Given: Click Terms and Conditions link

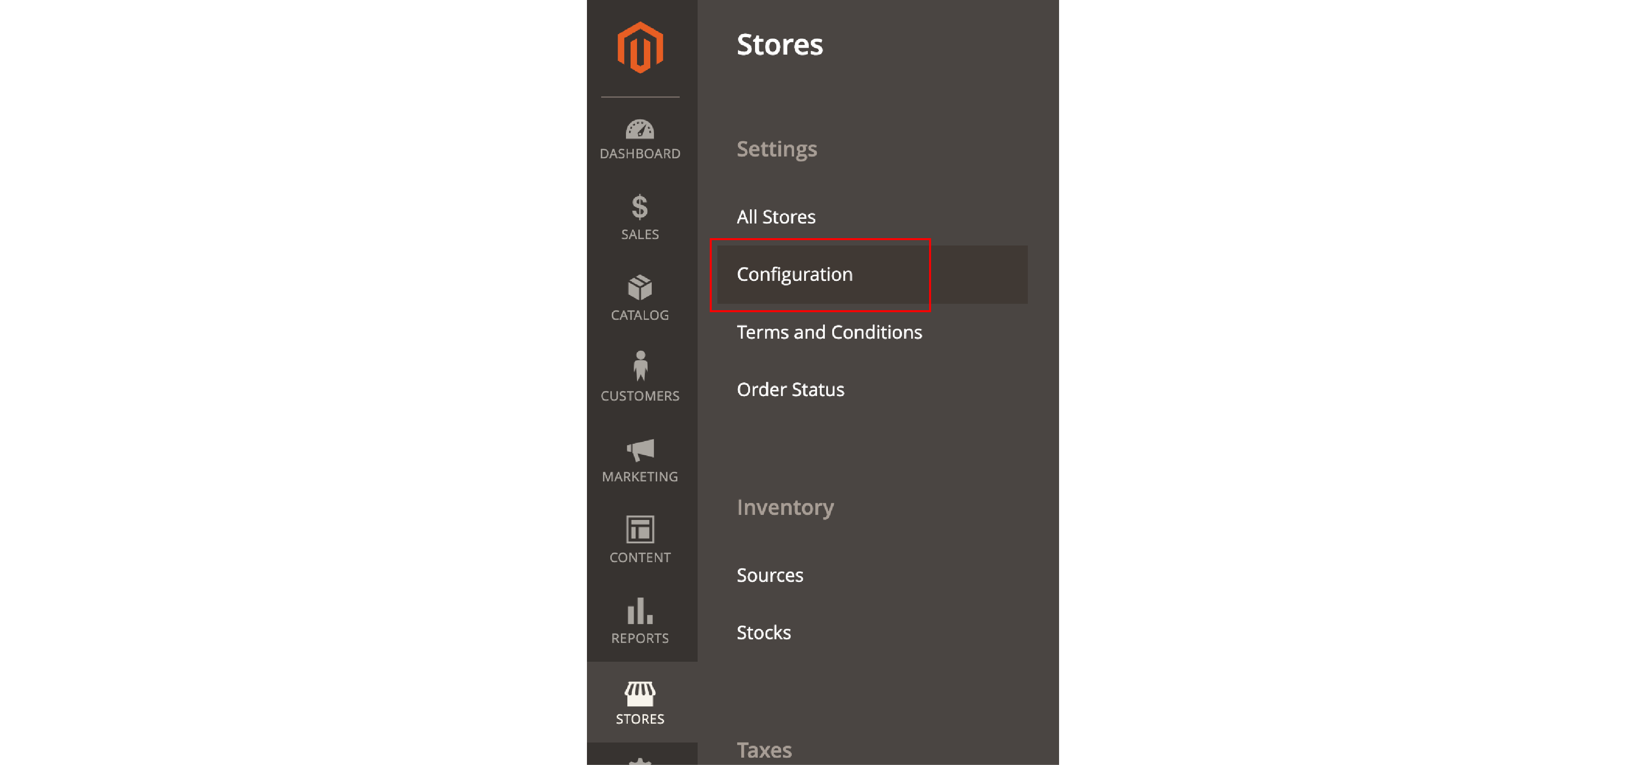Looking at the screenshot, I should coord(829,332).
